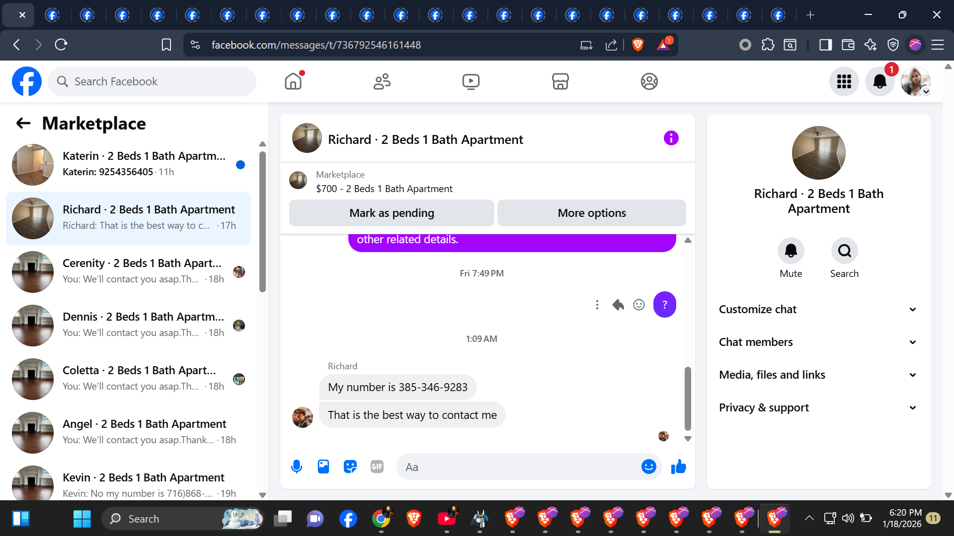Click the reply arrow on message
This screenshot has width=954, height=536.
618,305
